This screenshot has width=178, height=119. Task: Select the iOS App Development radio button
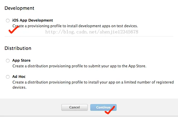point(8,21)
